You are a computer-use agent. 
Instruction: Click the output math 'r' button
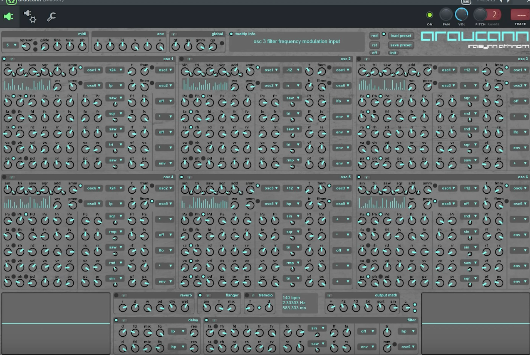click(330, 296)
